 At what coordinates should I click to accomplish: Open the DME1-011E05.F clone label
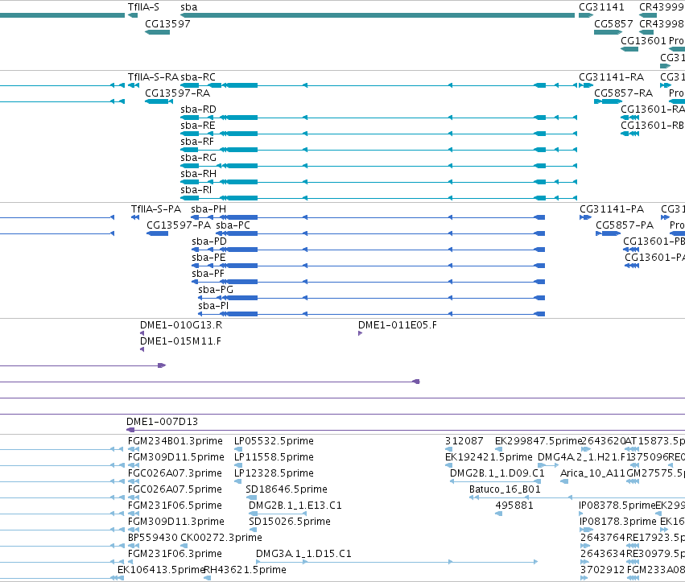point(397,325)
